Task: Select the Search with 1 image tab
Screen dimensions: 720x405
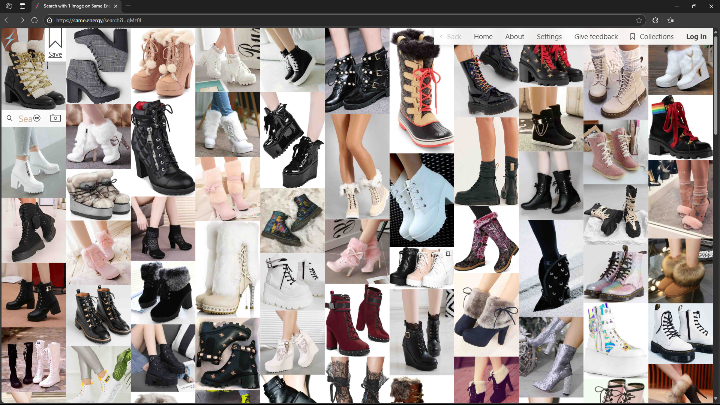Action: [76, 6]
